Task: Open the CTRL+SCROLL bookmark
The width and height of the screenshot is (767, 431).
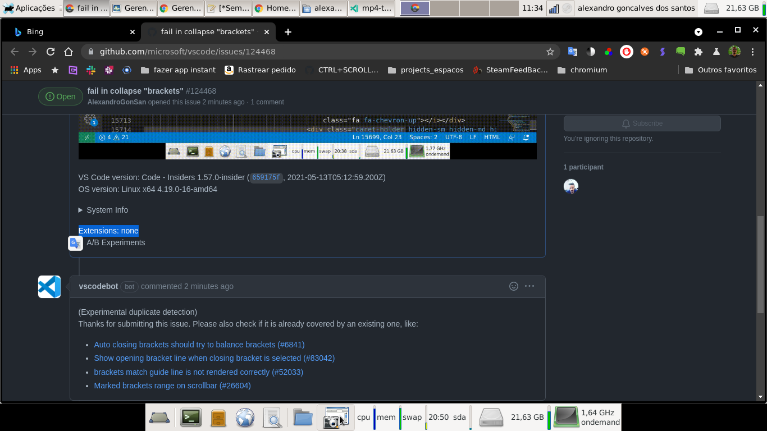Action: (x=342, y=70)
